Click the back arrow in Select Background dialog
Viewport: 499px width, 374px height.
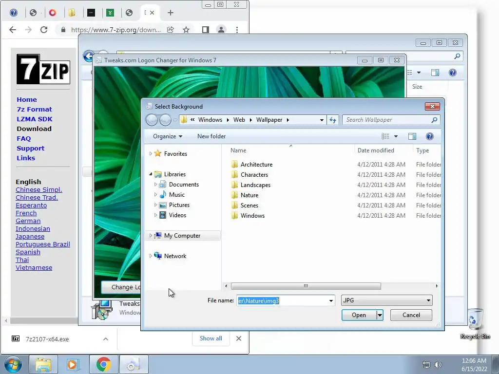point(152,120)
